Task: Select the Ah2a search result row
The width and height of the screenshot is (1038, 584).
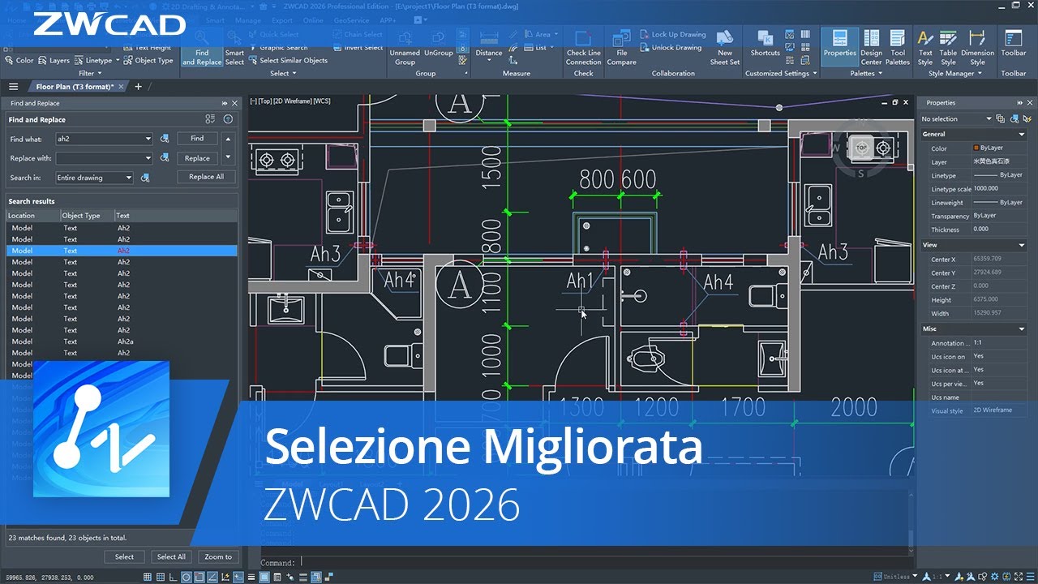Action: 122,341
